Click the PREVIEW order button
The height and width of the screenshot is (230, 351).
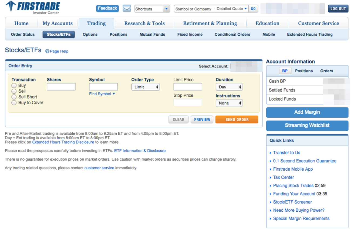(202, 120)
